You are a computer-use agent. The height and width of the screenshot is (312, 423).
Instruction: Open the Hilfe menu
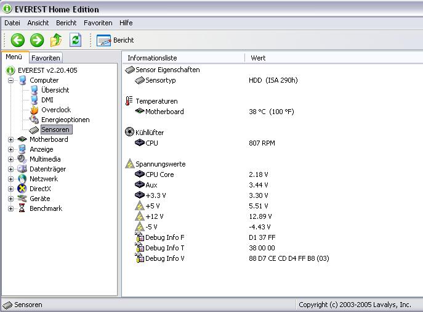tap(126, 23)
